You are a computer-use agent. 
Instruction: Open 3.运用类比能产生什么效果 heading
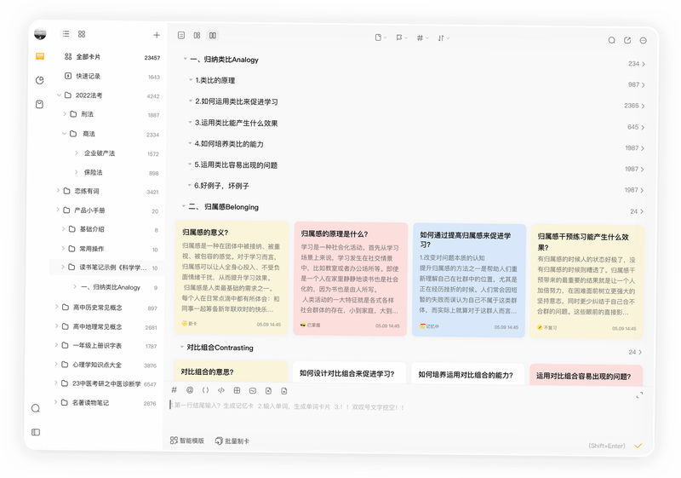(236, 123)
